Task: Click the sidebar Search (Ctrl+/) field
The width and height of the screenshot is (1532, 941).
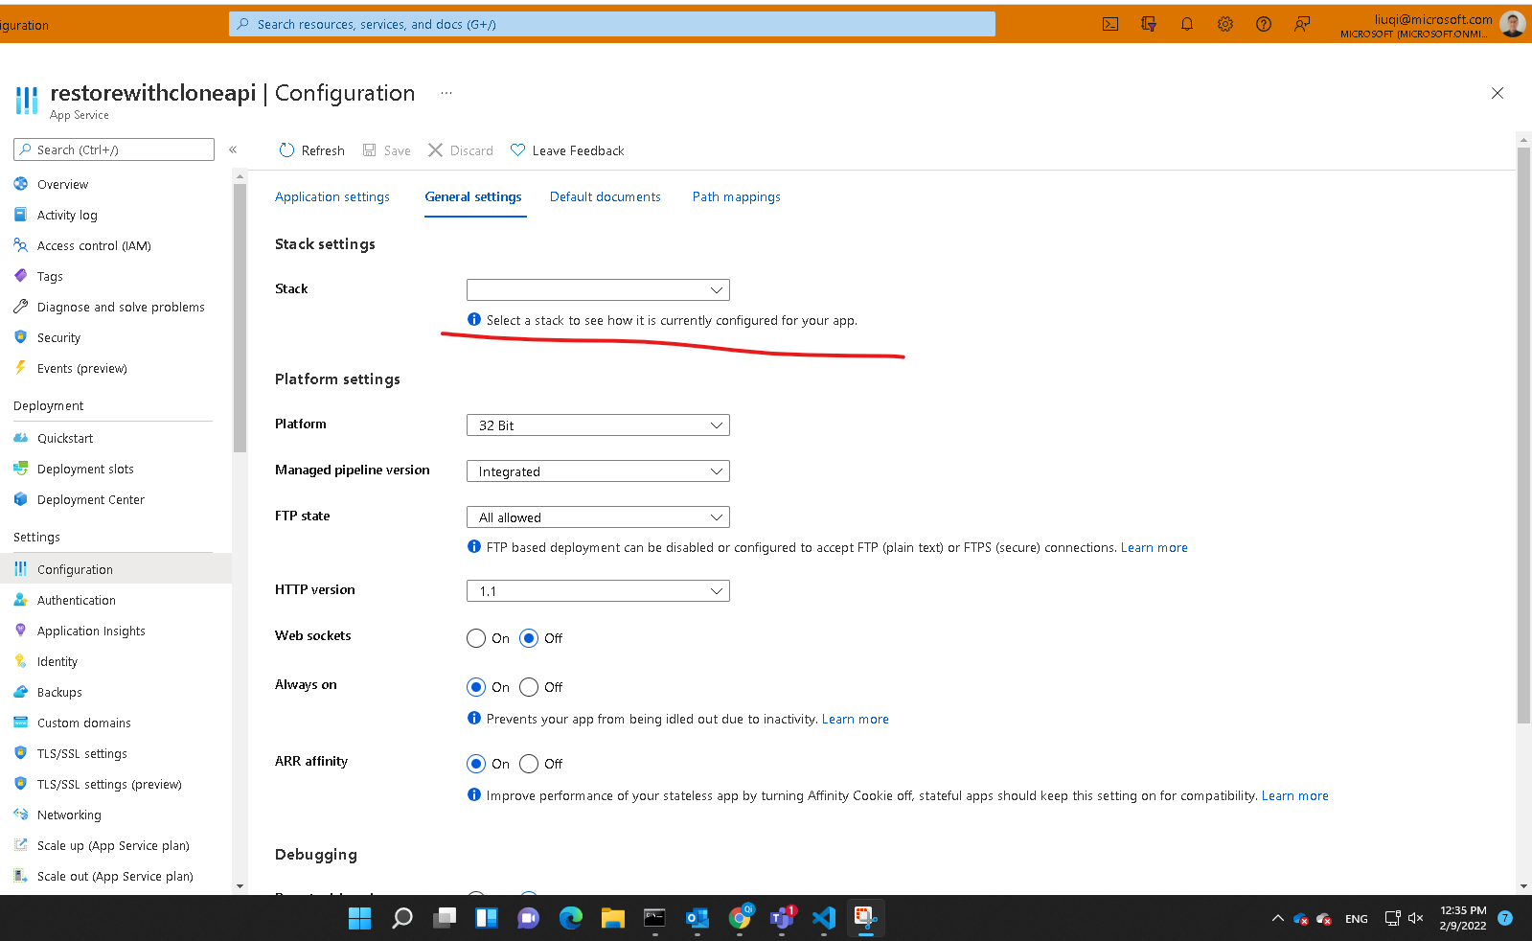Action: coord(114,149)
